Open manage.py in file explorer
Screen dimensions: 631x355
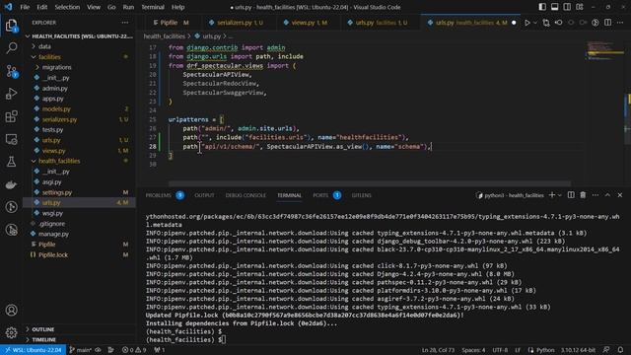pos(53,234)
